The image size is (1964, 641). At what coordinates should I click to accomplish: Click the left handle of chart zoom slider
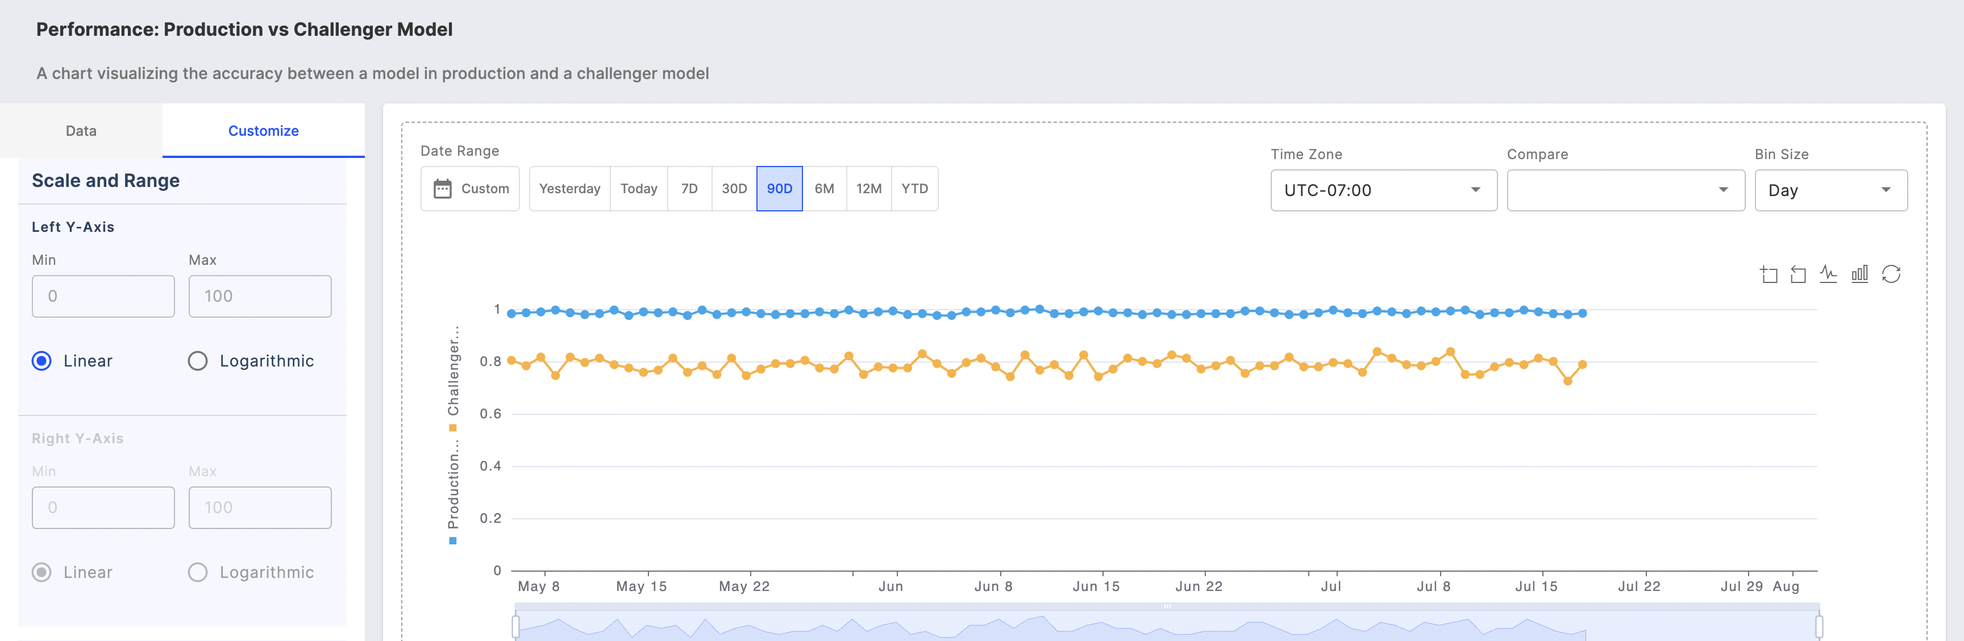pos(516,627)
